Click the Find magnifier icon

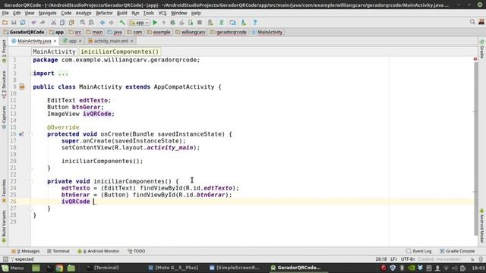pyautogui.click(x=83, y=22)
